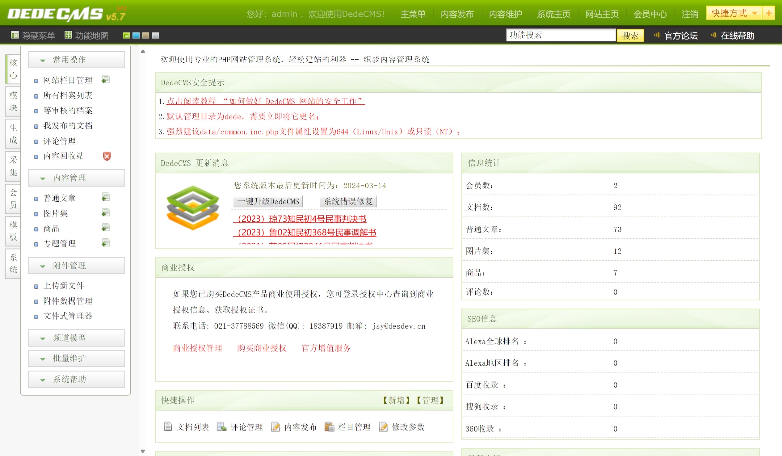Open 主菜单 in top navigation

413,14
